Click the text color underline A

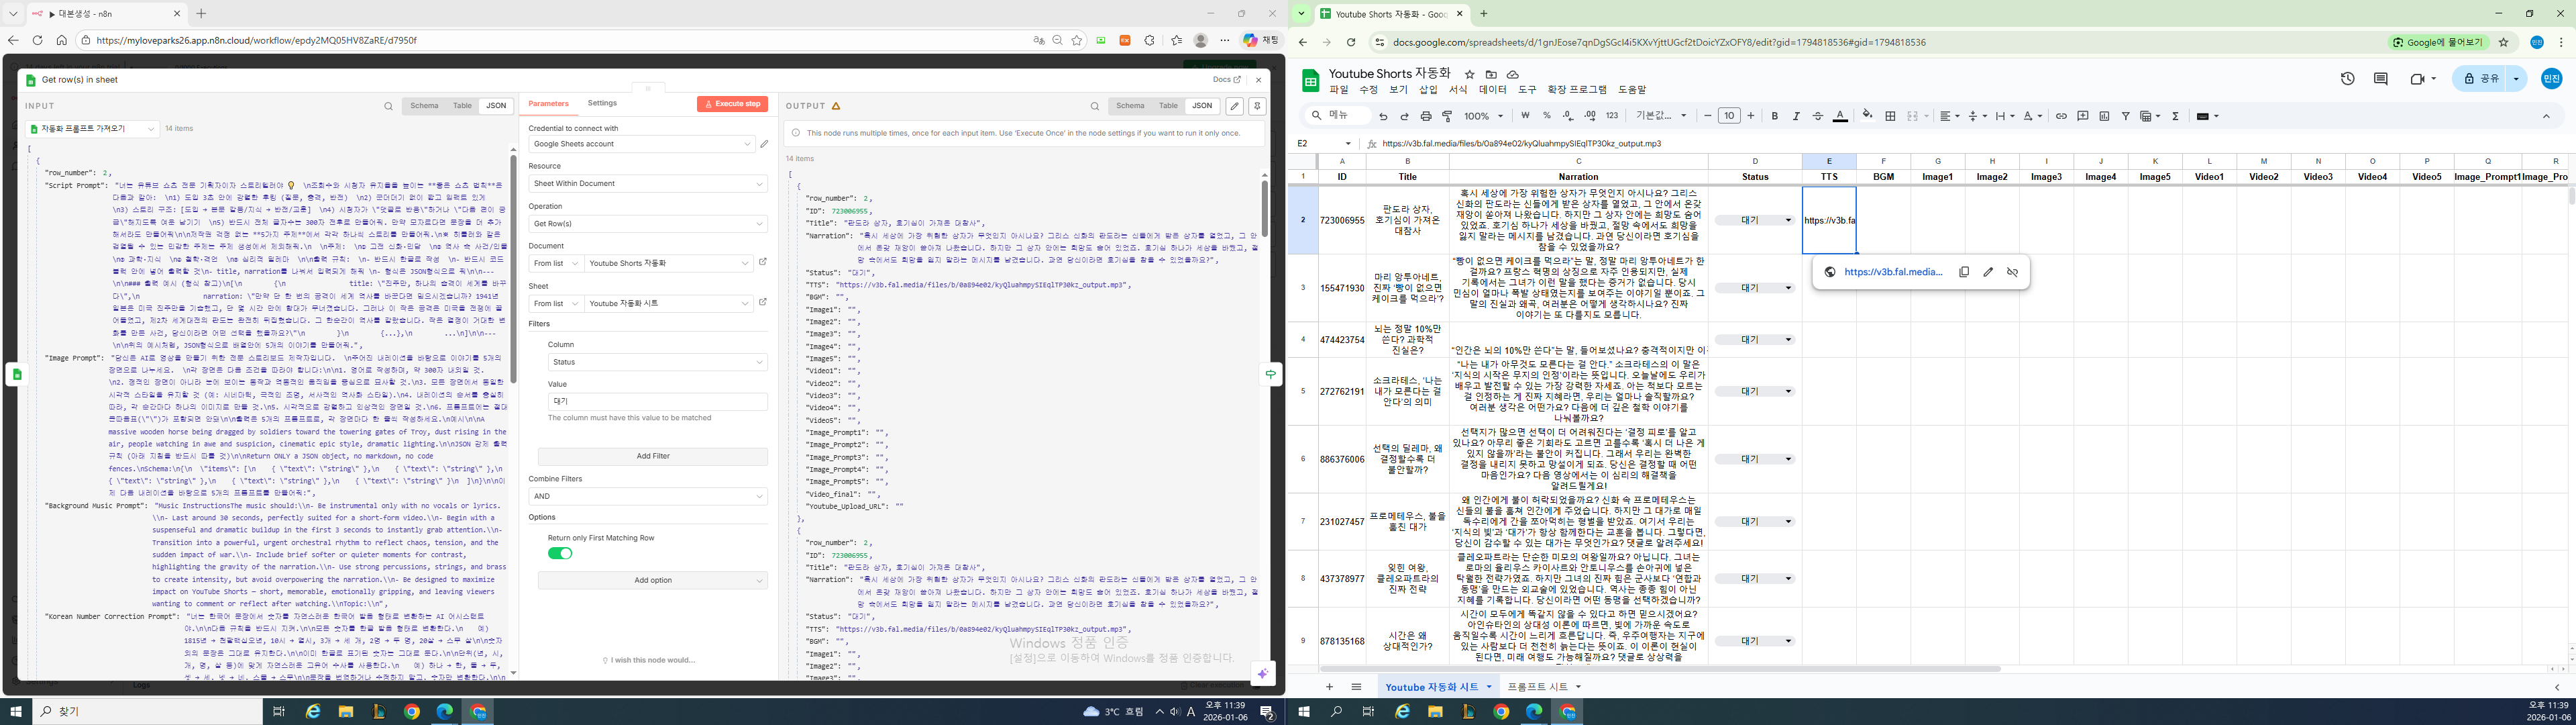pos(1840,116)
